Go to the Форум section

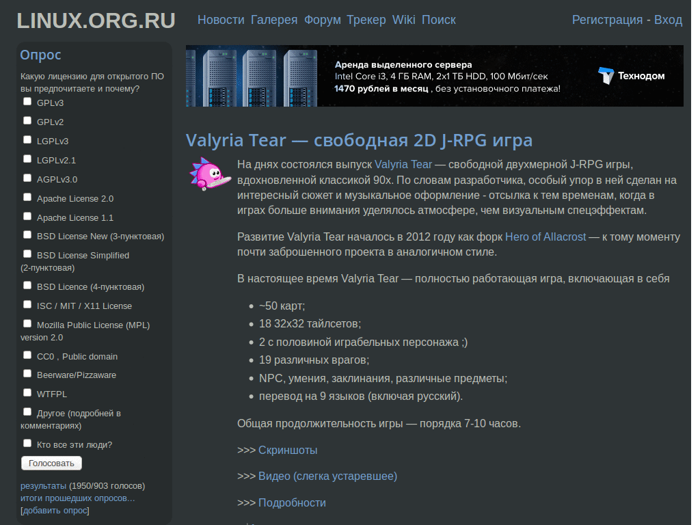[323, 20]
